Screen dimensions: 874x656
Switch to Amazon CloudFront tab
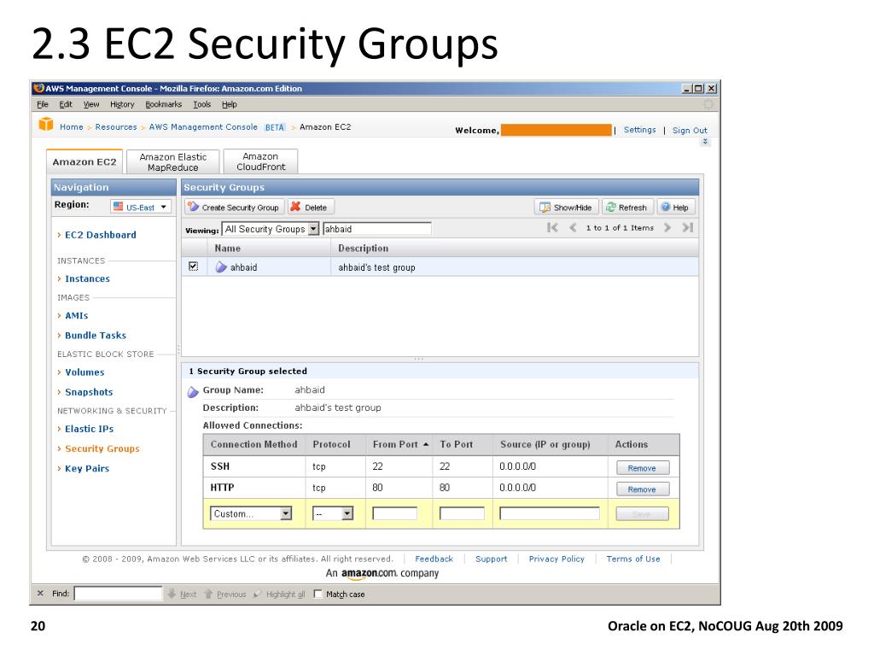coord(260,161)
